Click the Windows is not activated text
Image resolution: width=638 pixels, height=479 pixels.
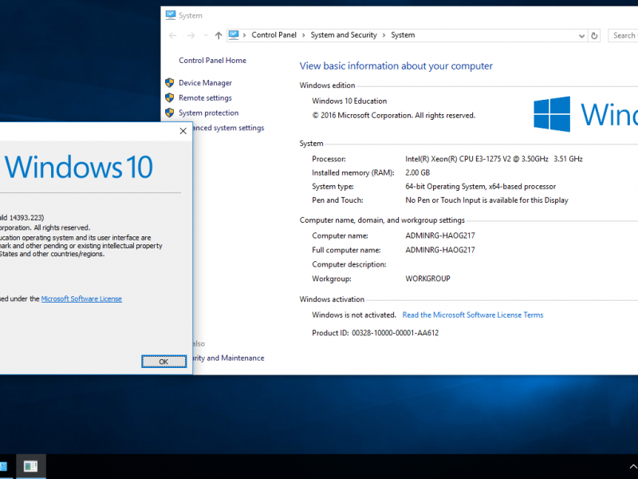353,315
